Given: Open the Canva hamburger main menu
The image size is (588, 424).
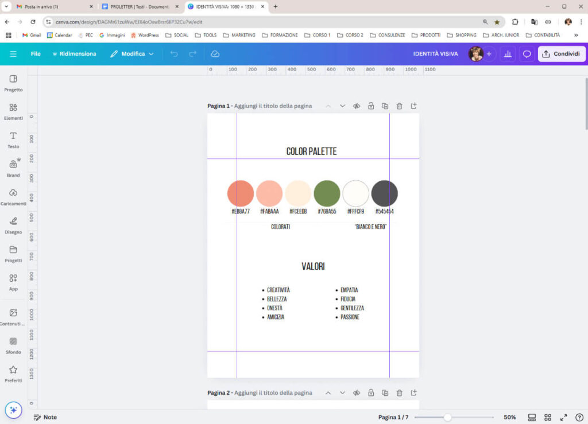Looking at the screenshot, I should (13, 54).
